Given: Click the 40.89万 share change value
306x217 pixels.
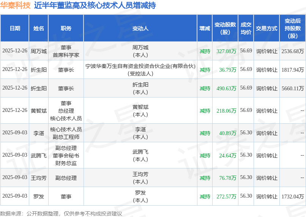Looking at the screenshot, I should [x=227, y=133].
